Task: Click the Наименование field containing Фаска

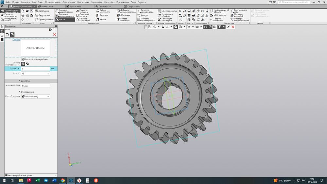Action: point(35,86)
